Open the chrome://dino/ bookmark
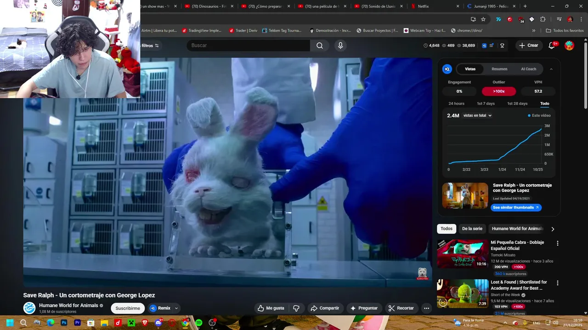Viewport: 588px width, 330px height. click(467, 31)
